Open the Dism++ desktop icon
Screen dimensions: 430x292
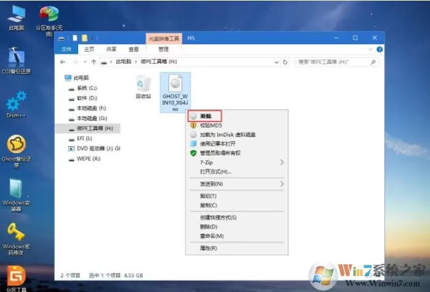16,105
